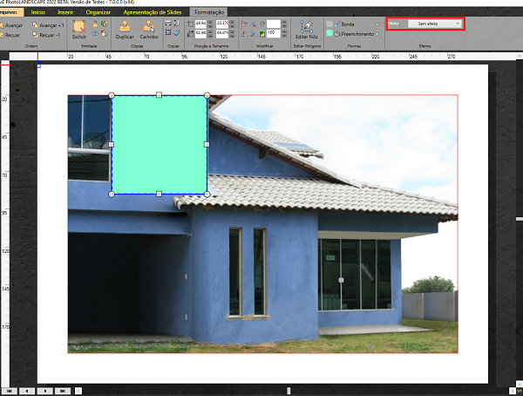Click the Duplicar stamp icon
Viewport: 523px width, 396px height.
125,28
